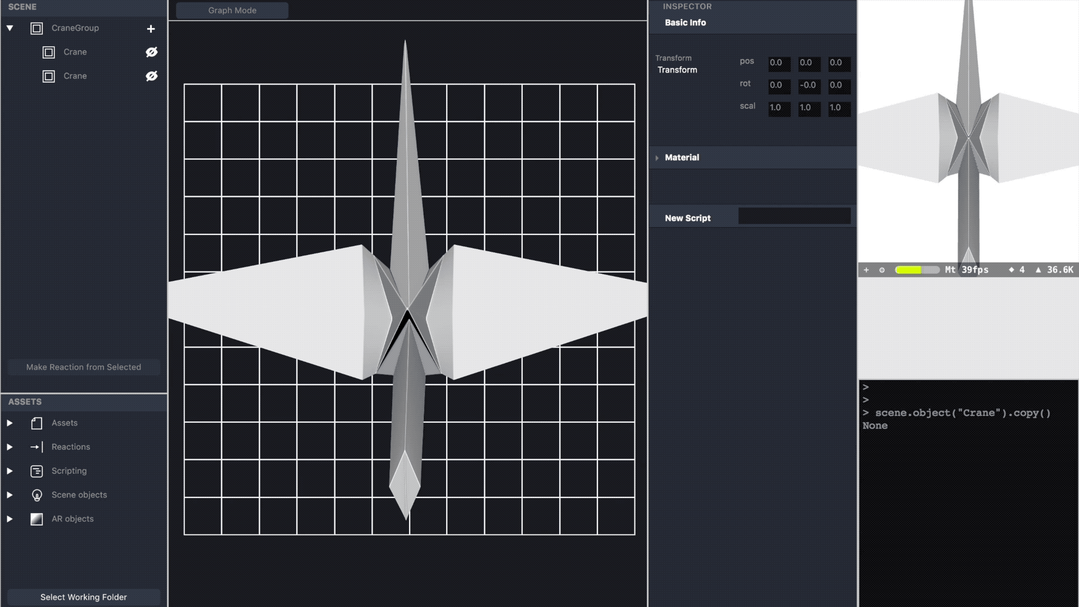
Task: Click the Scripting document icon
Action: coord(37,471)
